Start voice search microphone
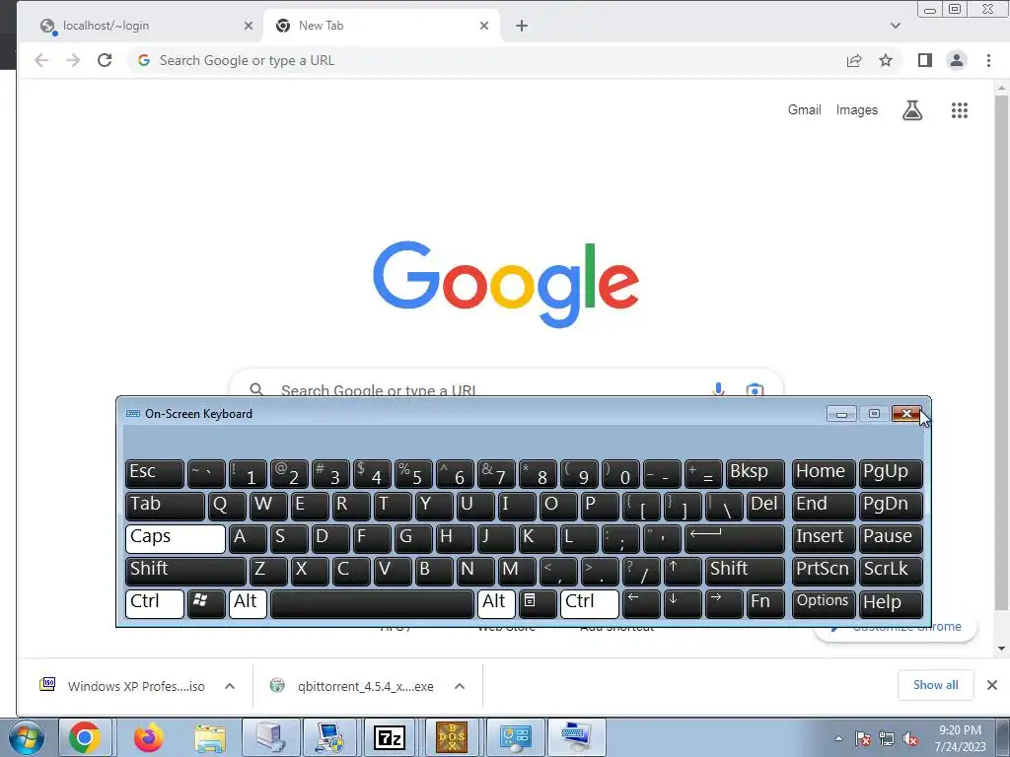 coord(719,388)
